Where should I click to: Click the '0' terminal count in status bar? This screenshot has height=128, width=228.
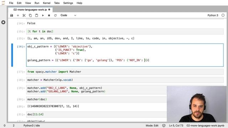(x=5, y=126)
